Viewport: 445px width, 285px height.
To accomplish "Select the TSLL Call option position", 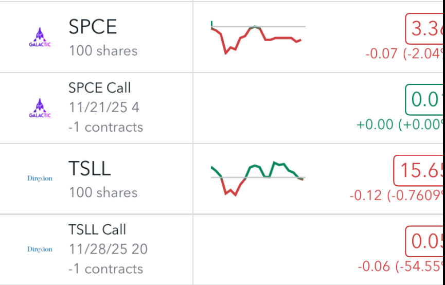I will point(97,230).
